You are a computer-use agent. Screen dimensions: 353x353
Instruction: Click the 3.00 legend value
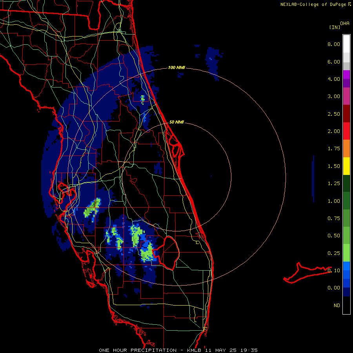334,96
